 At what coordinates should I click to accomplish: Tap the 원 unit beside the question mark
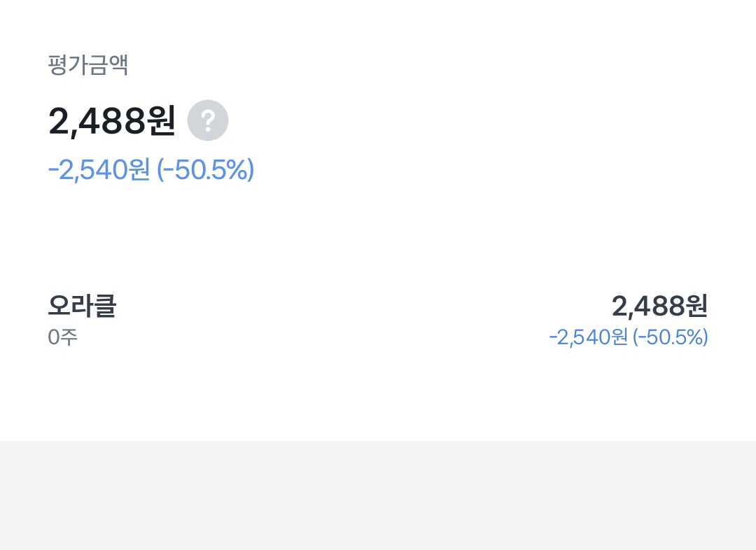(x=162, y=122)
